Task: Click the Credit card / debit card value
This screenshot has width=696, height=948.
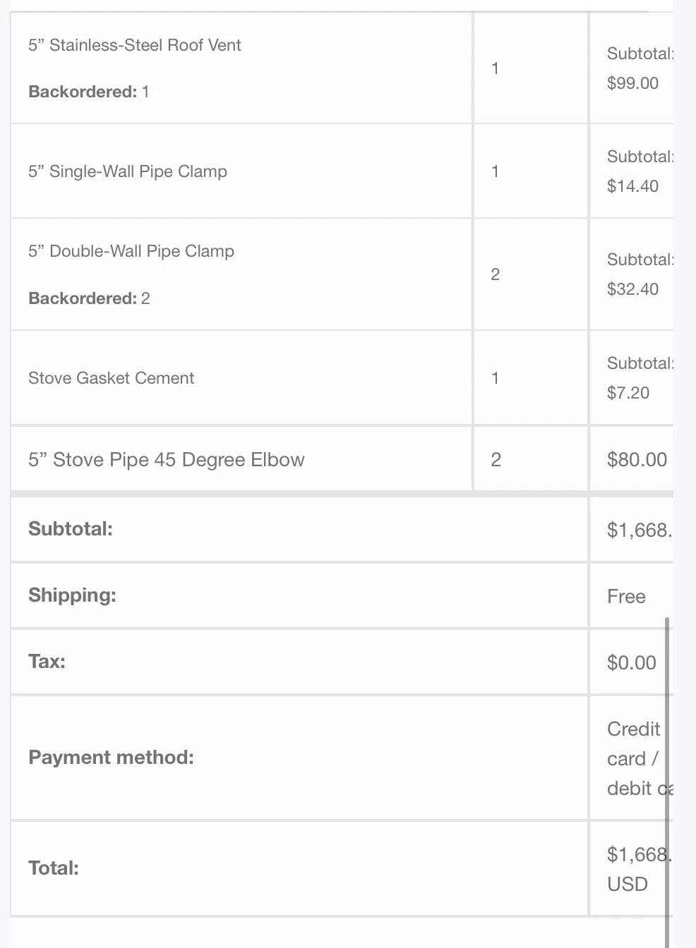Action: click(640, 758)
